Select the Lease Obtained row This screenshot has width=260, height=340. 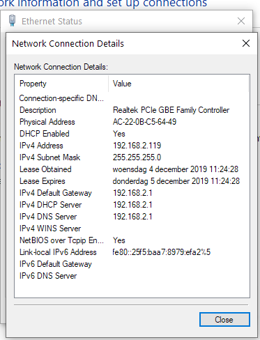click(132, 169)
